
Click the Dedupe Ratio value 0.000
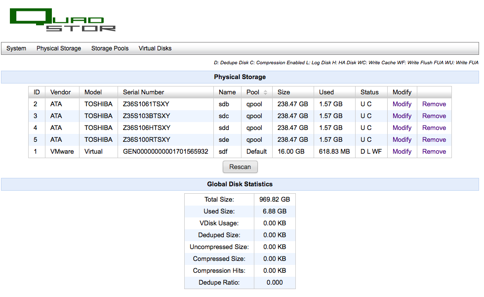click(275, 283)
